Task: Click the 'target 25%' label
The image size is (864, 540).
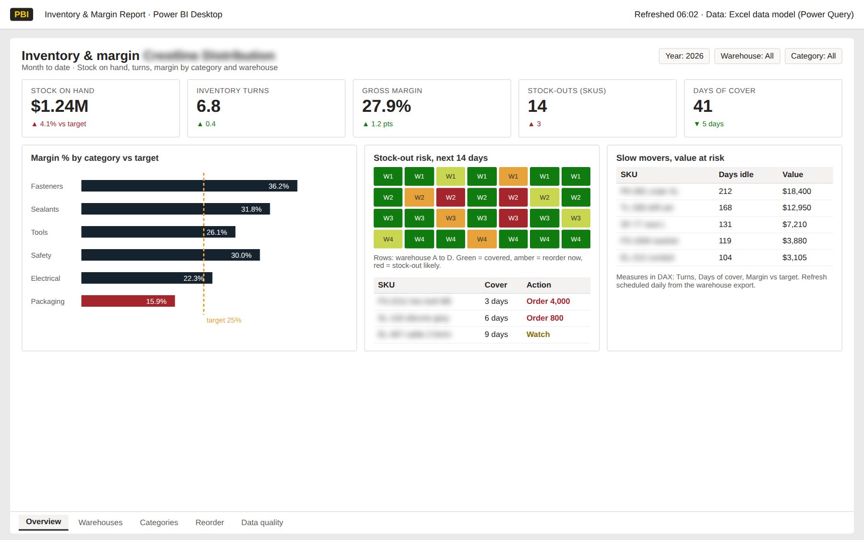Action: point(224,320)
